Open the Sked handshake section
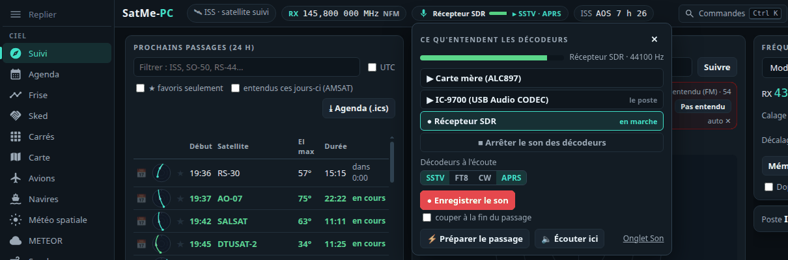788x260 pixels. pyautogui.click(x=57, y=116)
